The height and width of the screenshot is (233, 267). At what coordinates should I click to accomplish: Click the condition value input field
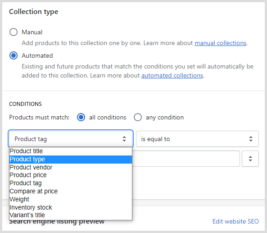coord(186,159)
